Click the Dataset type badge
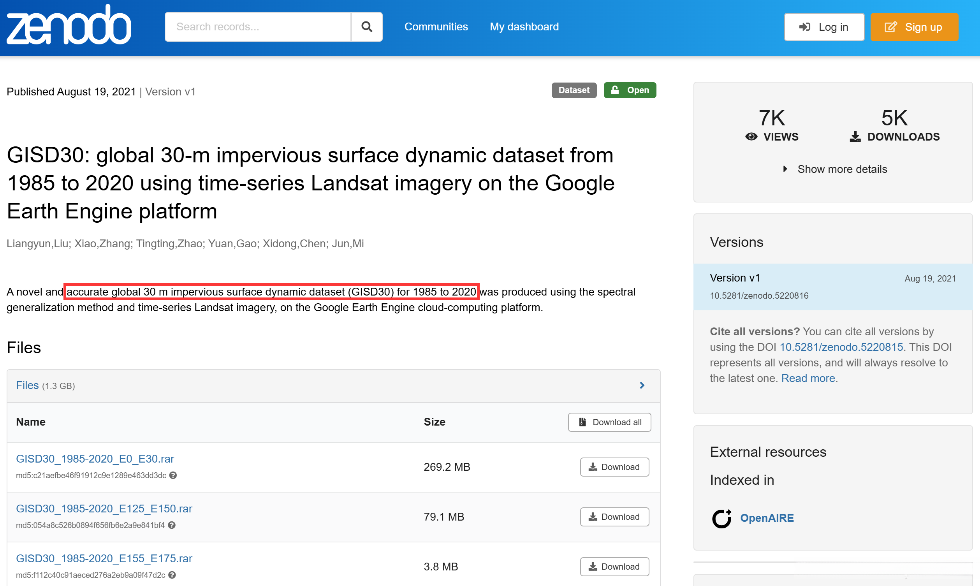The width and height of the screenshot is (980, 586). (574, 90)
